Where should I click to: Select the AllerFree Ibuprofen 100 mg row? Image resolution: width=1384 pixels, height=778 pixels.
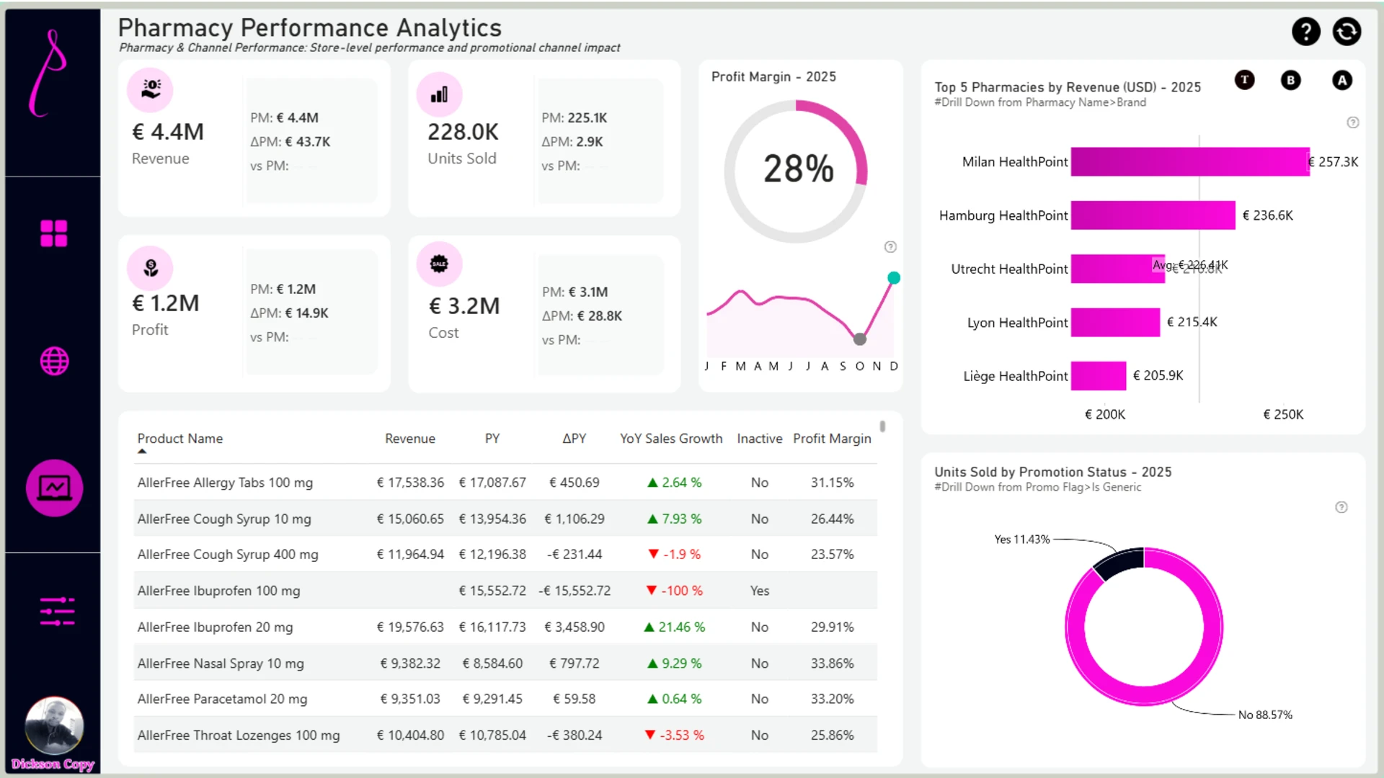point(505,591)
